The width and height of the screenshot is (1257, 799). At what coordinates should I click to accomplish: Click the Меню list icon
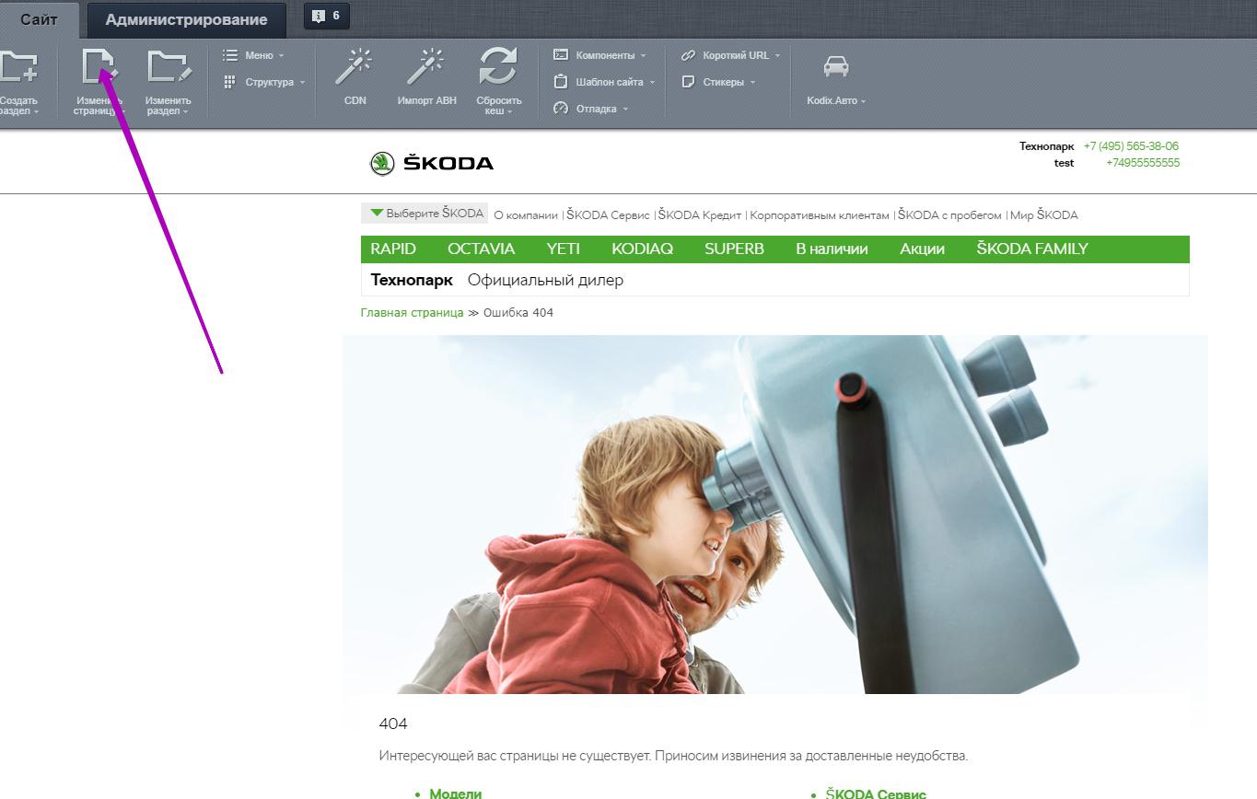point(230,55)
